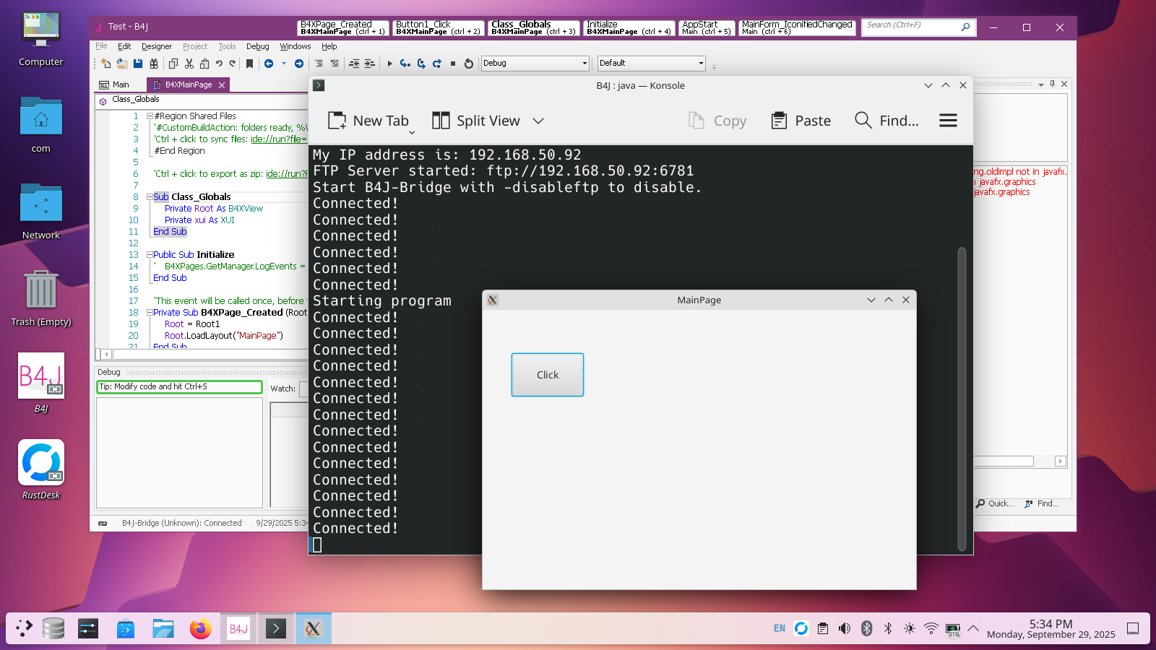Click Split View in Konsole toolbar
This screenshot has height=650, width=1156.
(x=476, y=121)
